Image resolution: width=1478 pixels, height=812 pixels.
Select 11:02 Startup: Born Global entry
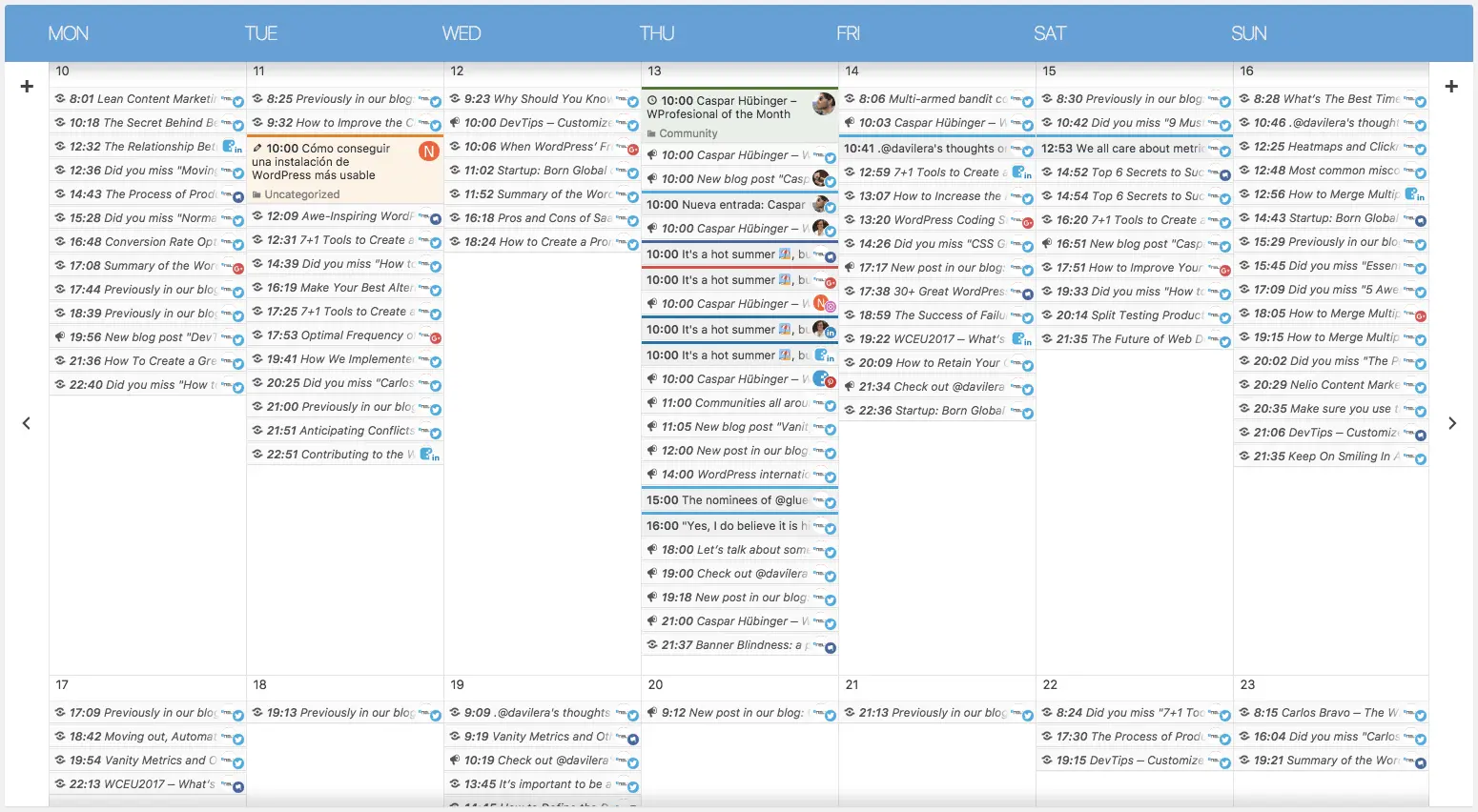tap(543, 171)
